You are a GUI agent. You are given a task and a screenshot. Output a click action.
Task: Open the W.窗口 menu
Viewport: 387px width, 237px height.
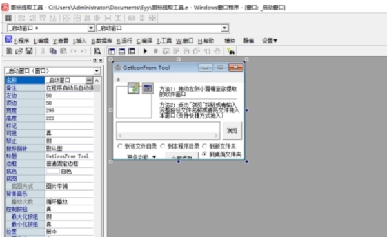click(x=184, y=41)
